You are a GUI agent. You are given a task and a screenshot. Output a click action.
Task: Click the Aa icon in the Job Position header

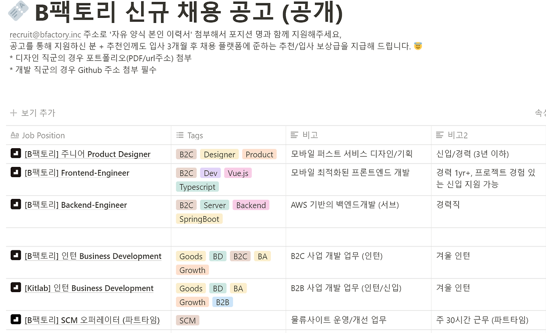(15, 135)
